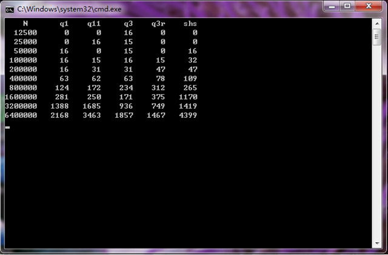This screenshot has height=255, width=388.
Task: Click the shs value 1170
Action: point(188,97)
